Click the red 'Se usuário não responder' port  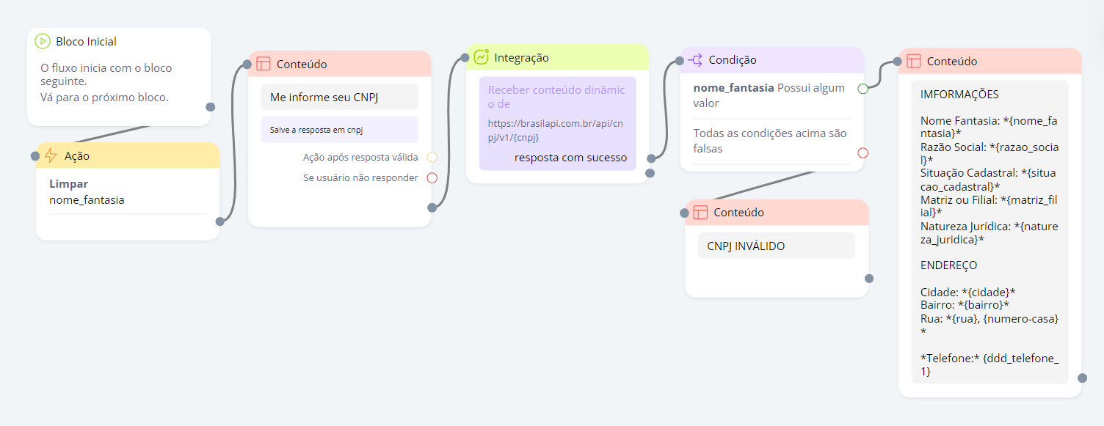[x=432, y=177]
